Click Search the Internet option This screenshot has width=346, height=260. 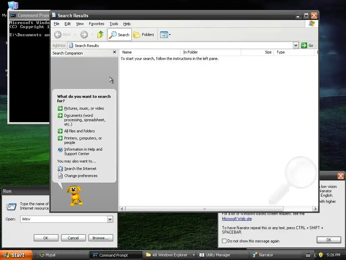pos(80,169)
